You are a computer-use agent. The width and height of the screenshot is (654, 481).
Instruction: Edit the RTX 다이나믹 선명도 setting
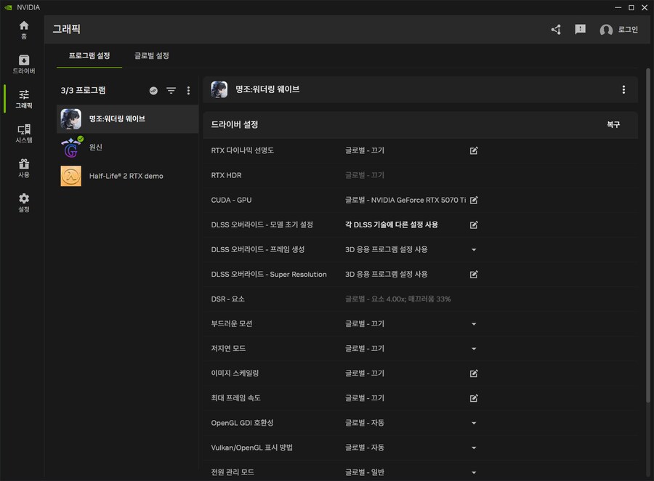(474, 150)
